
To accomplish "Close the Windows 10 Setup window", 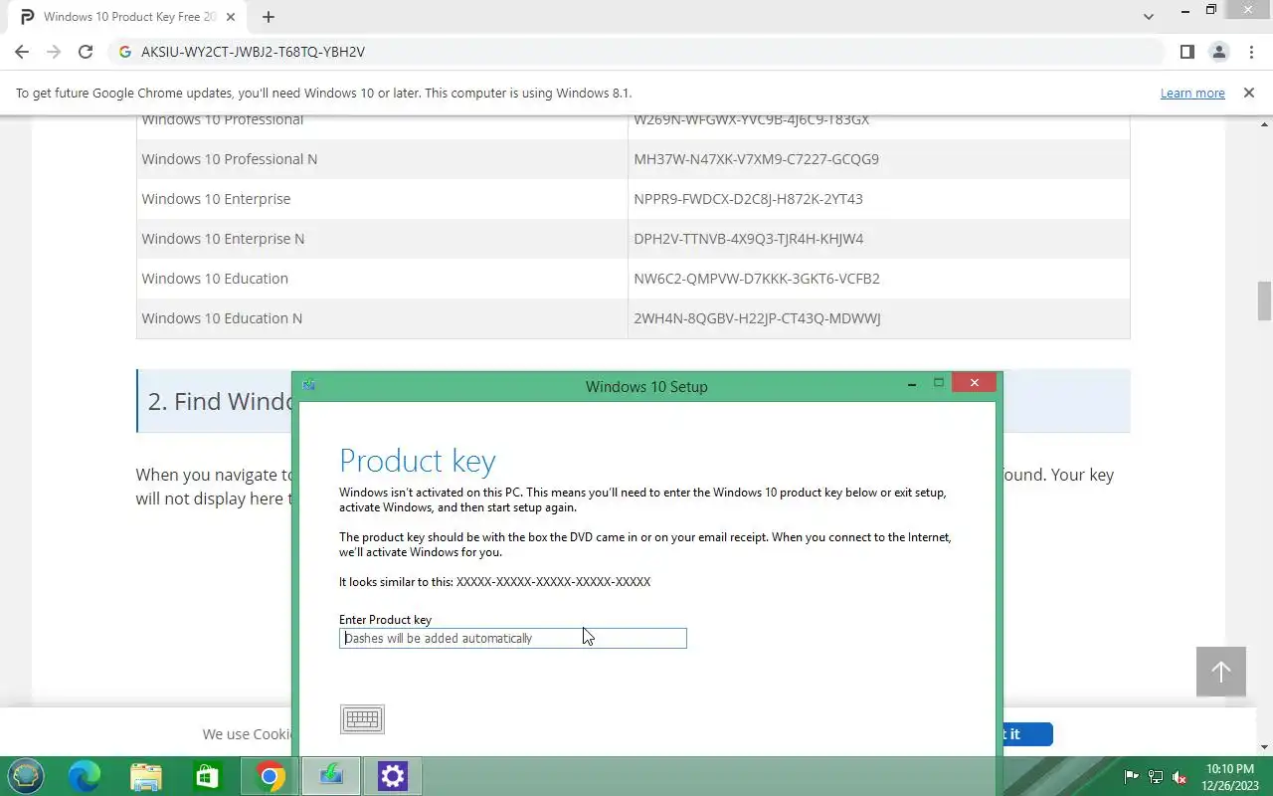I will [974, 383].
